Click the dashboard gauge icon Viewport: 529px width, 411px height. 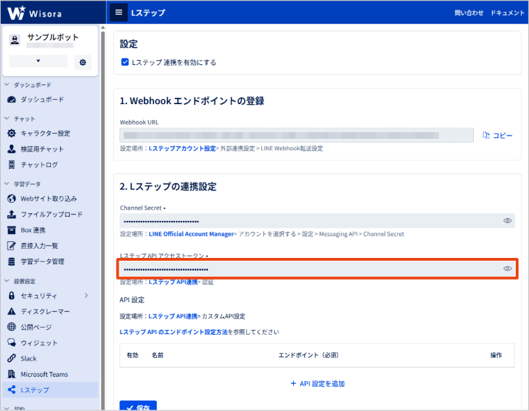pos(11,99)
